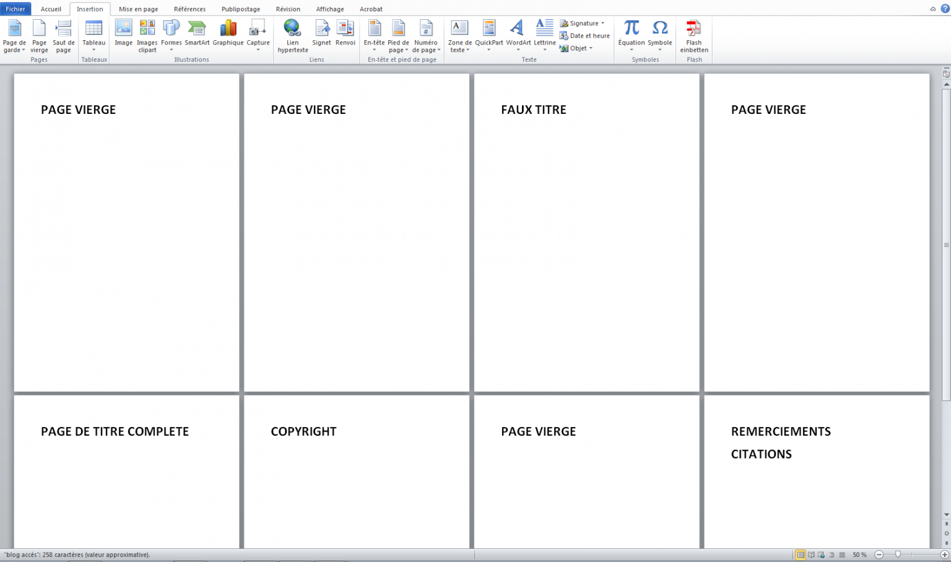
Task: Enable Web layout view mode
Action: [x=820, y=555]
